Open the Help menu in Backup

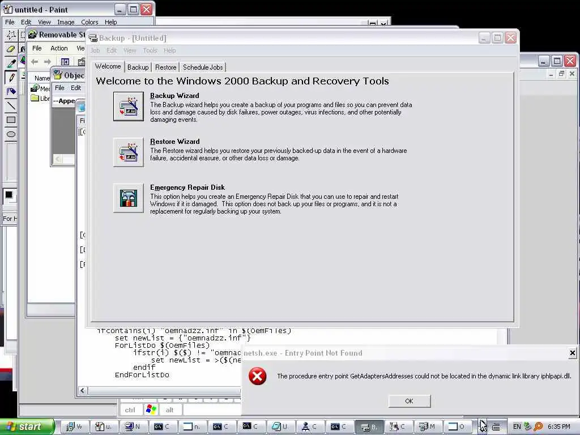pos(170,50)
